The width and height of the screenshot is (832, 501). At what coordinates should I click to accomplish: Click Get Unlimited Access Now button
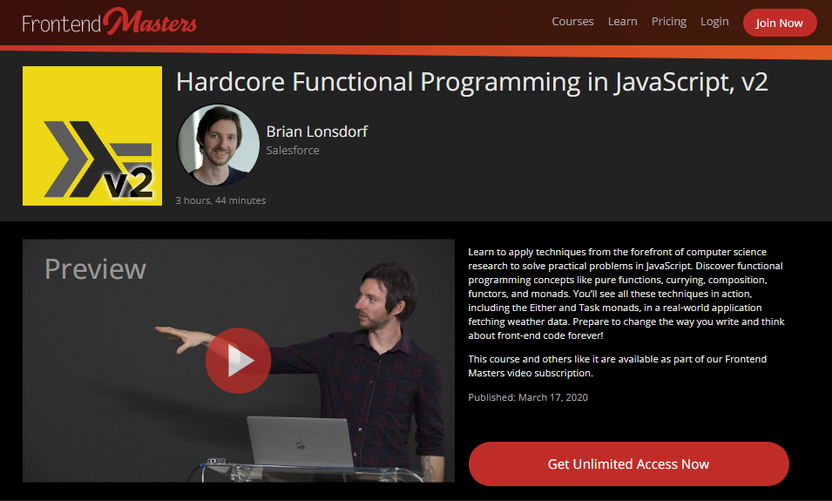(x=629, y=464)
